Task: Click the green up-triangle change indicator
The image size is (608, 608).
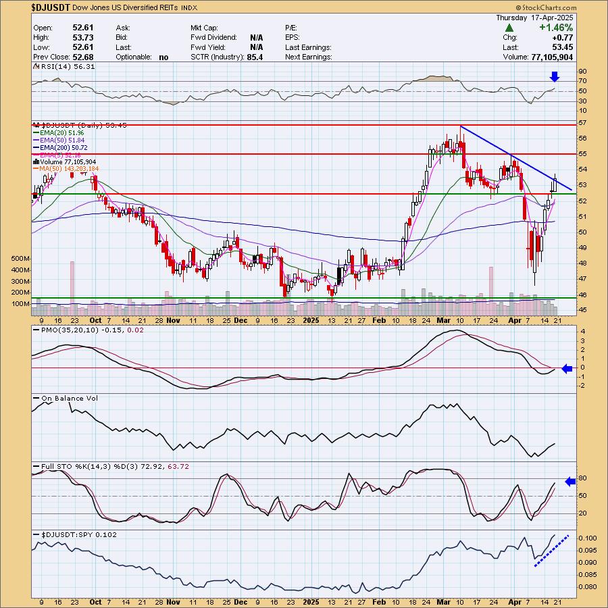Action: (509, 28)
